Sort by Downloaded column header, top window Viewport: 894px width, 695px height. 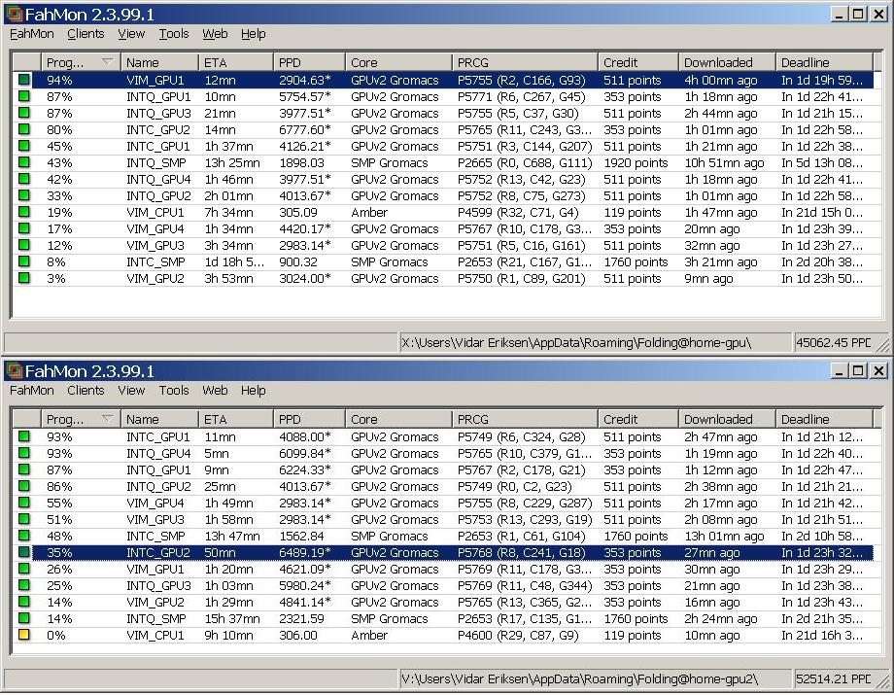point(727,62)
